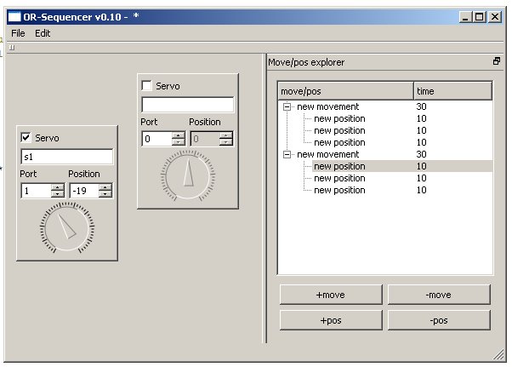Click the OR-Sequencer title bar app icon
Image resolution: width=512 pixels, height=367 pixels.
[x=14, y=15]
